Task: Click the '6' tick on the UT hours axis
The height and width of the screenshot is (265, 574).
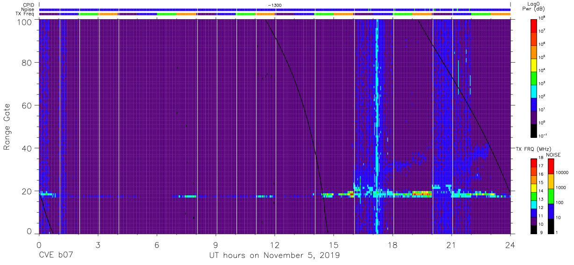Action: point(157,244)
